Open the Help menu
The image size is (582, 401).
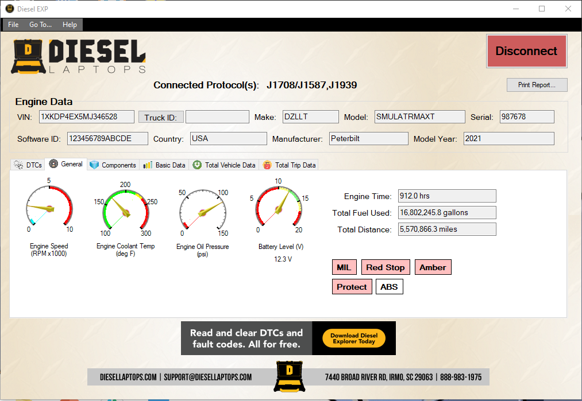pyautogui.click(x=70, y=25)
